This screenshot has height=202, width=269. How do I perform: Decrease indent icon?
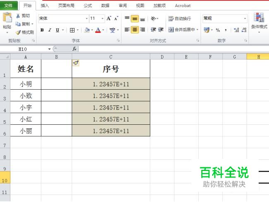click(153, 30)
